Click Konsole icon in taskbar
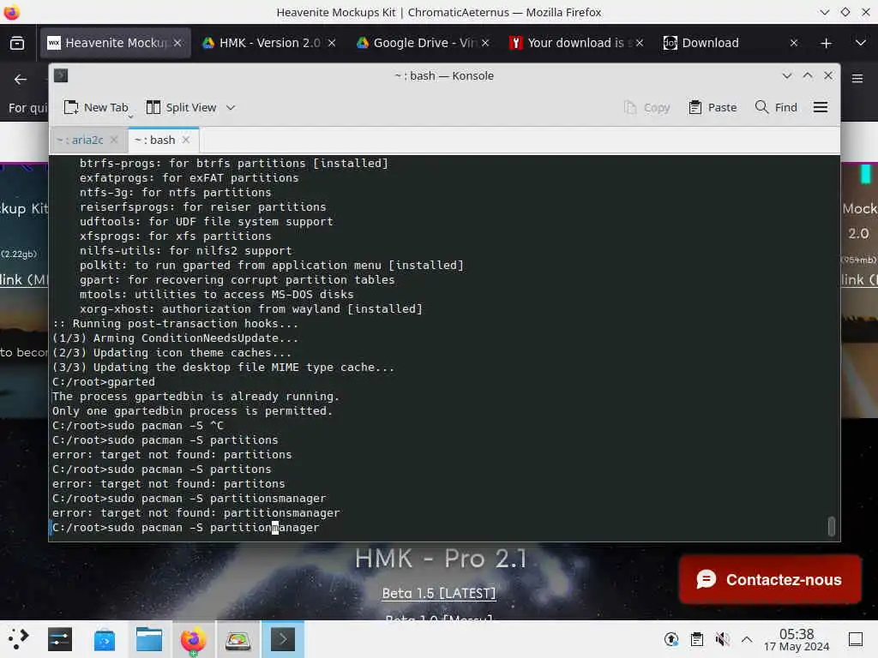Viewport: 878px width, 658px height. (283, 639)
